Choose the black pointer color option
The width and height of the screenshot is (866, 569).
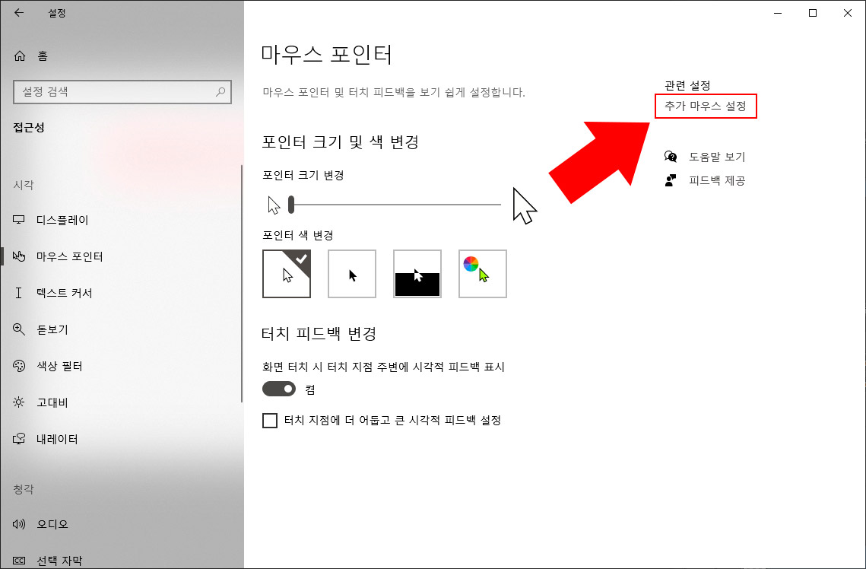(x=352, y=273)
